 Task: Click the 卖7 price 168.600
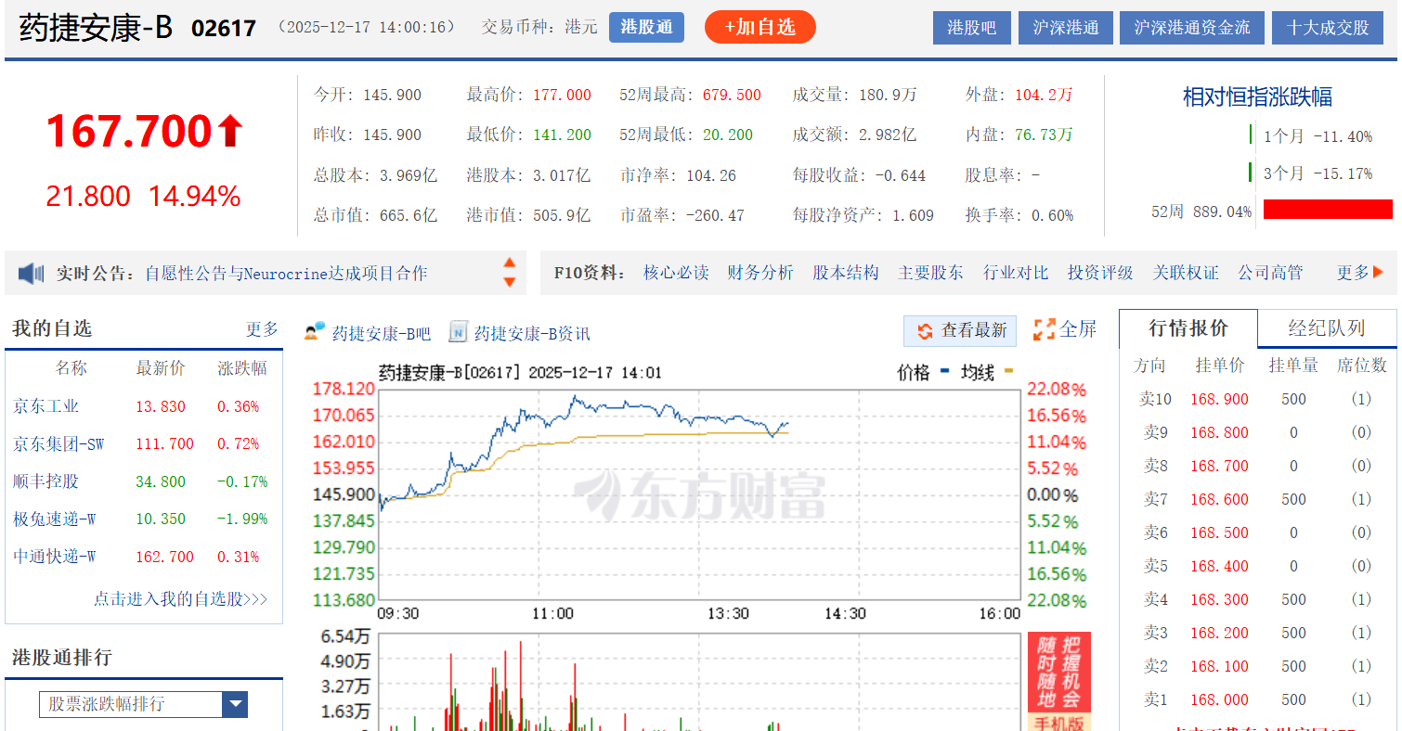pyautogui.click(x=1219, y=499)
